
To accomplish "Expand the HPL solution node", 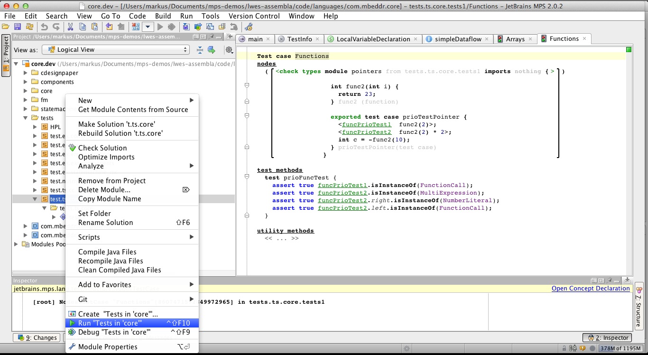I will coord(35,127).
